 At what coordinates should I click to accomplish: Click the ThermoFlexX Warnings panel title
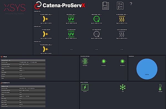point(85,56)
